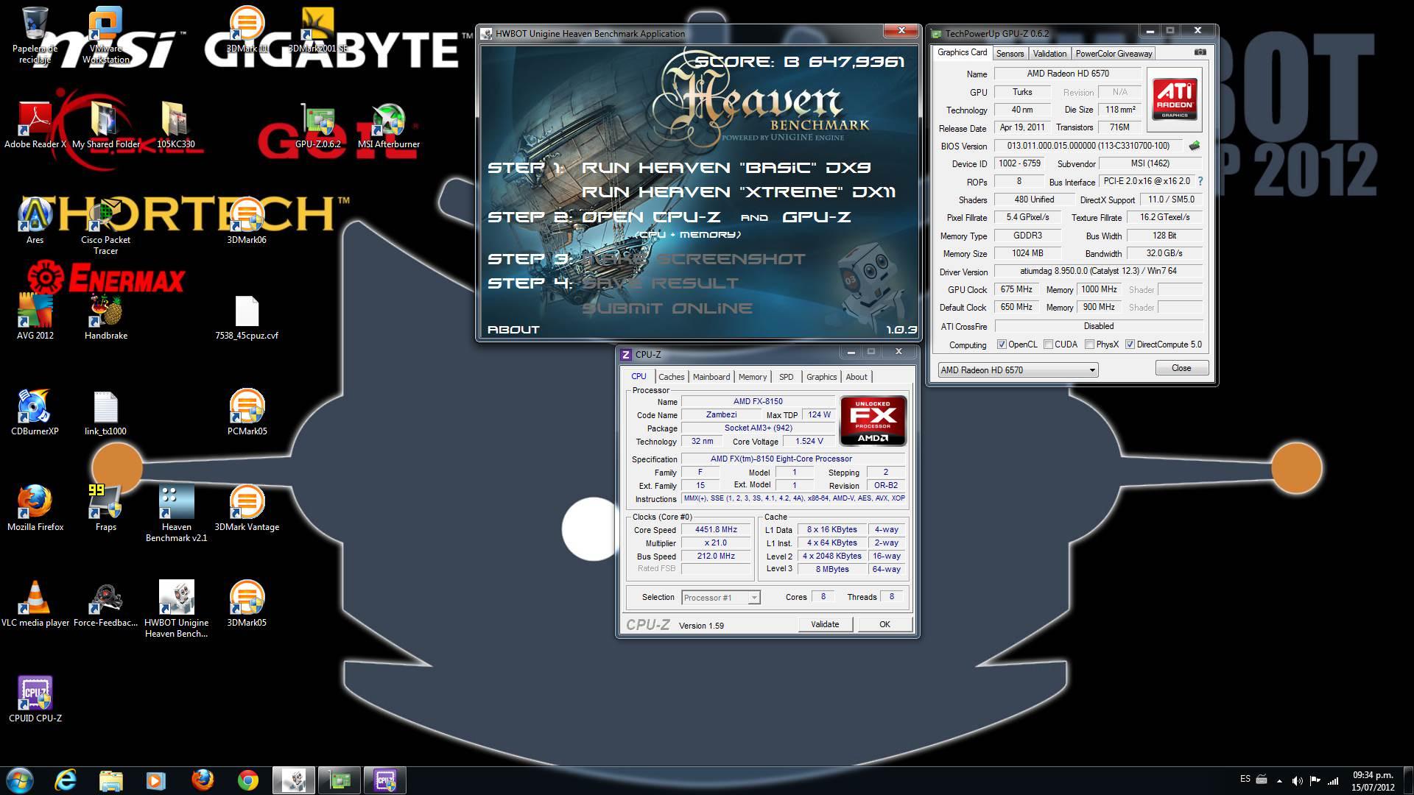Open the VLC media player shortcut
Screen dimensions: 1414x795
coord(35,604)
